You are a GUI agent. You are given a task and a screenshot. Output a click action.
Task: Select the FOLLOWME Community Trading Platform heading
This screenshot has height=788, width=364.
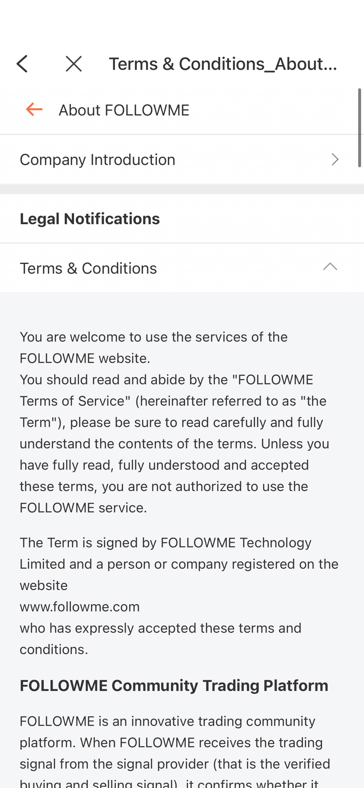click(174, 685)
